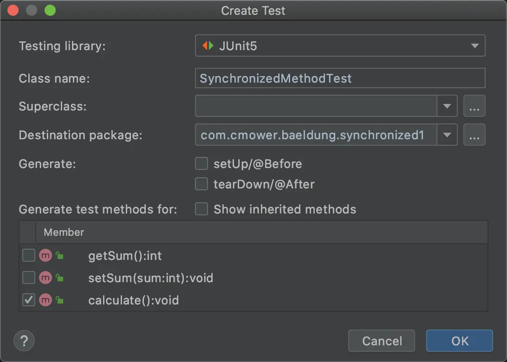This screenshot has height=362, width=507.
Task: Click the Class name input field
Action: (340, 78)
